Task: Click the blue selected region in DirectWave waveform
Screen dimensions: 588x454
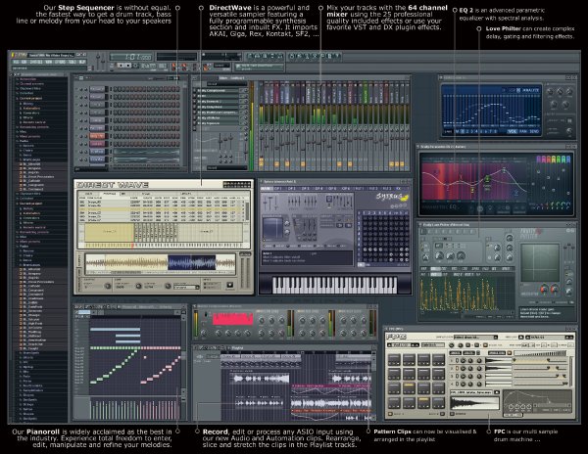Action: [x=192, y=263]
